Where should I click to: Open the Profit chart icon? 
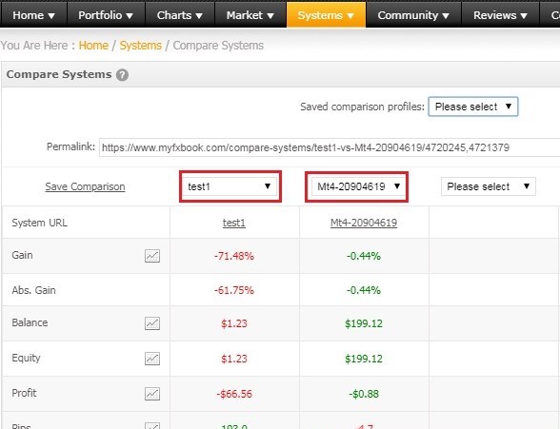pos(152,394)
